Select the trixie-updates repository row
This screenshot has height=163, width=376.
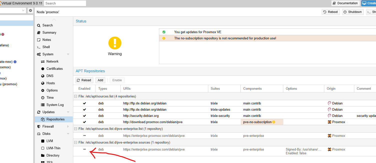point(224,109)
